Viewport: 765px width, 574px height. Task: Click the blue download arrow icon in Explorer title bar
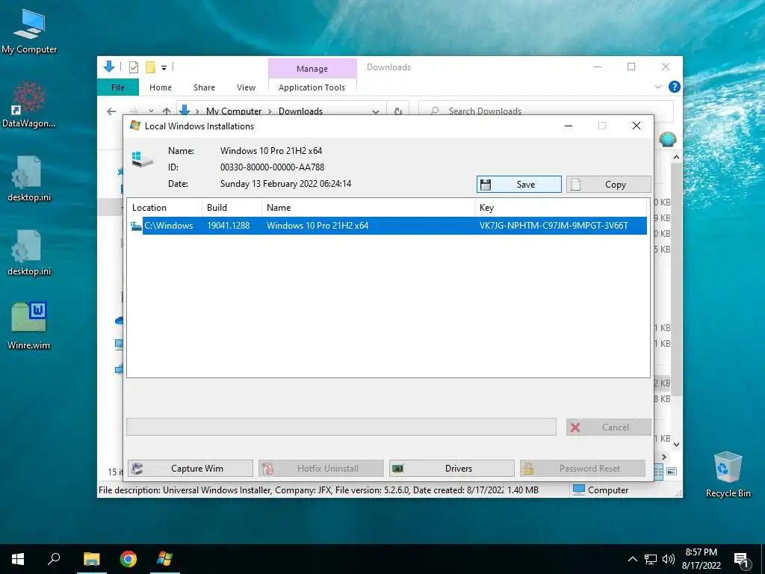109,67
